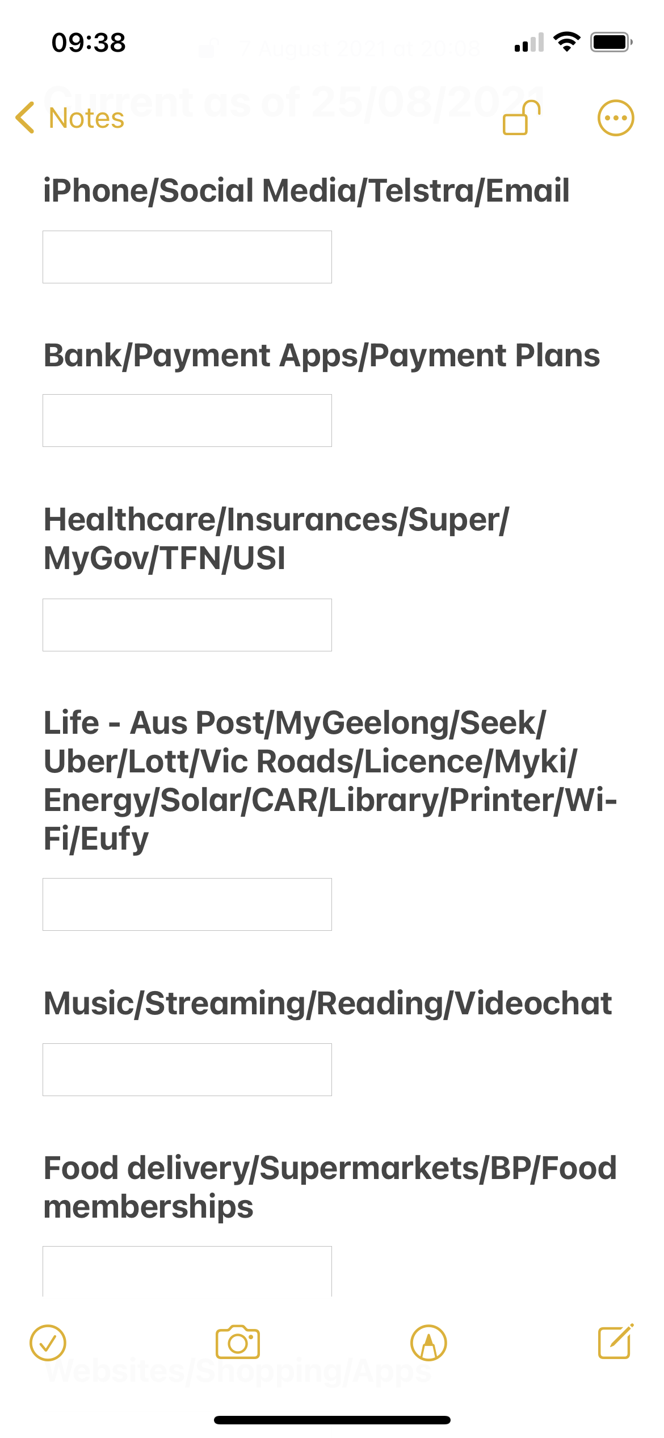Screen dimensions: 664x1438
Task: Tap the lock icon to lock note
Action: pyautogui.click(x=521, y=118)
